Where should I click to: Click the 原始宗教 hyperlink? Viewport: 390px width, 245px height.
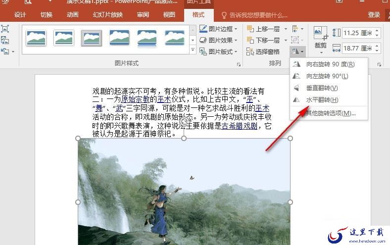click(x=135, y=99)
